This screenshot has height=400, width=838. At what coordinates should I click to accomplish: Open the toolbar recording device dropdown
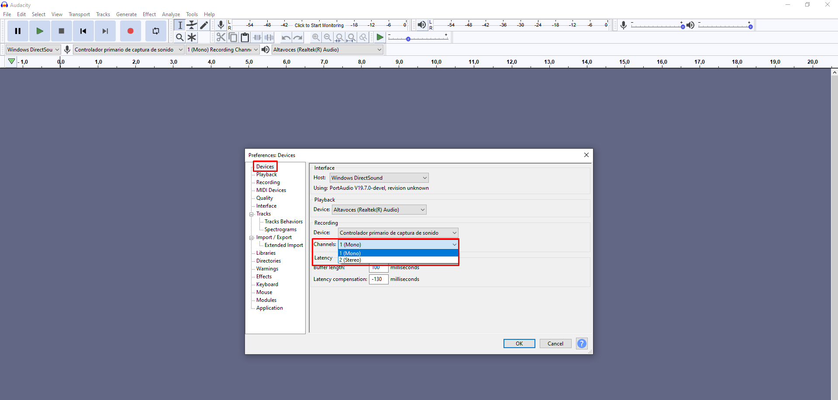(x=128, y=50)
